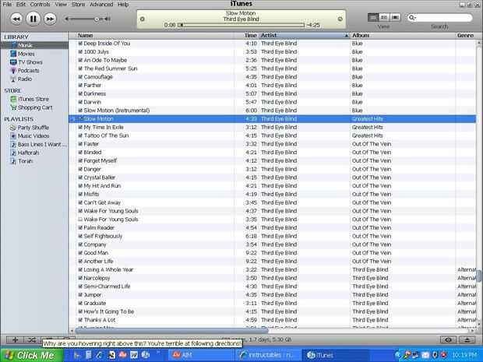Switch to the Instructables taskbar window

coord(267,355)
